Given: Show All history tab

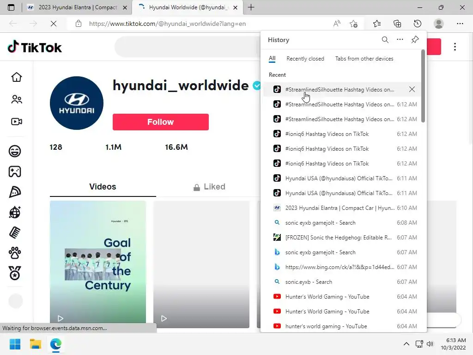Looking at the screenshot, I should tap(272, 59).
